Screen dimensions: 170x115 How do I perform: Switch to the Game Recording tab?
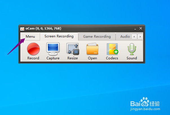(97, 37)
